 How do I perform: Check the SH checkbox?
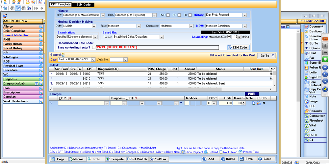click(x=179, y=15)
